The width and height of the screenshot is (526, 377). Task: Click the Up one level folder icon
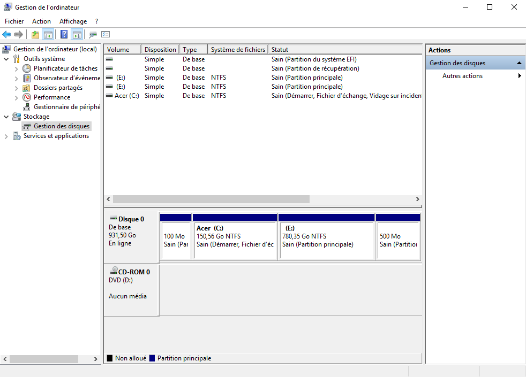tap(35, 35)
